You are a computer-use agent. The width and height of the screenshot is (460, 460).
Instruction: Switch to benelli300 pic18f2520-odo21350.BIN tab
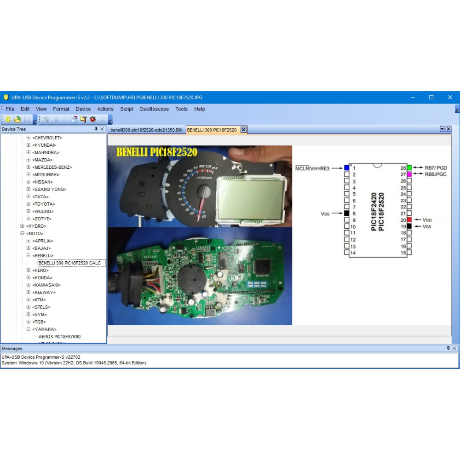[x=146, y=130]
